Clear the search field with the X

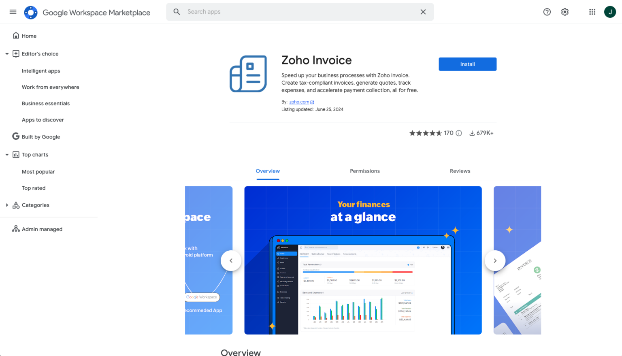tap(423, 12)
